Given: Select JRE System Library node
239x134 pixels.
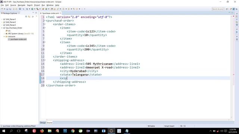Looking at the screenshot, I should (x=19, y=33).
